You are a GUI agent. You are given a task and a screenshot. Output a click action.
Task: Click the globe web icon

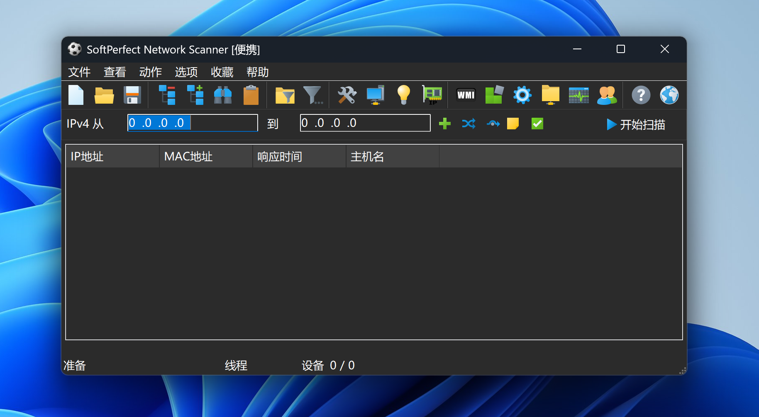coord(669,95)
